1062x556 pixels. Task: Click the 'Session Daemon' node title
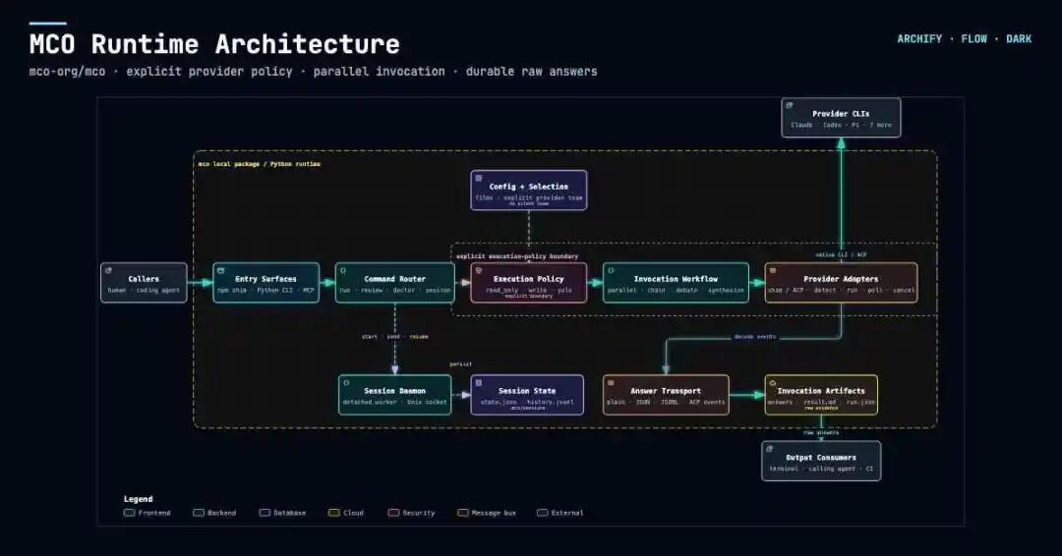click(x=395, y=391)
